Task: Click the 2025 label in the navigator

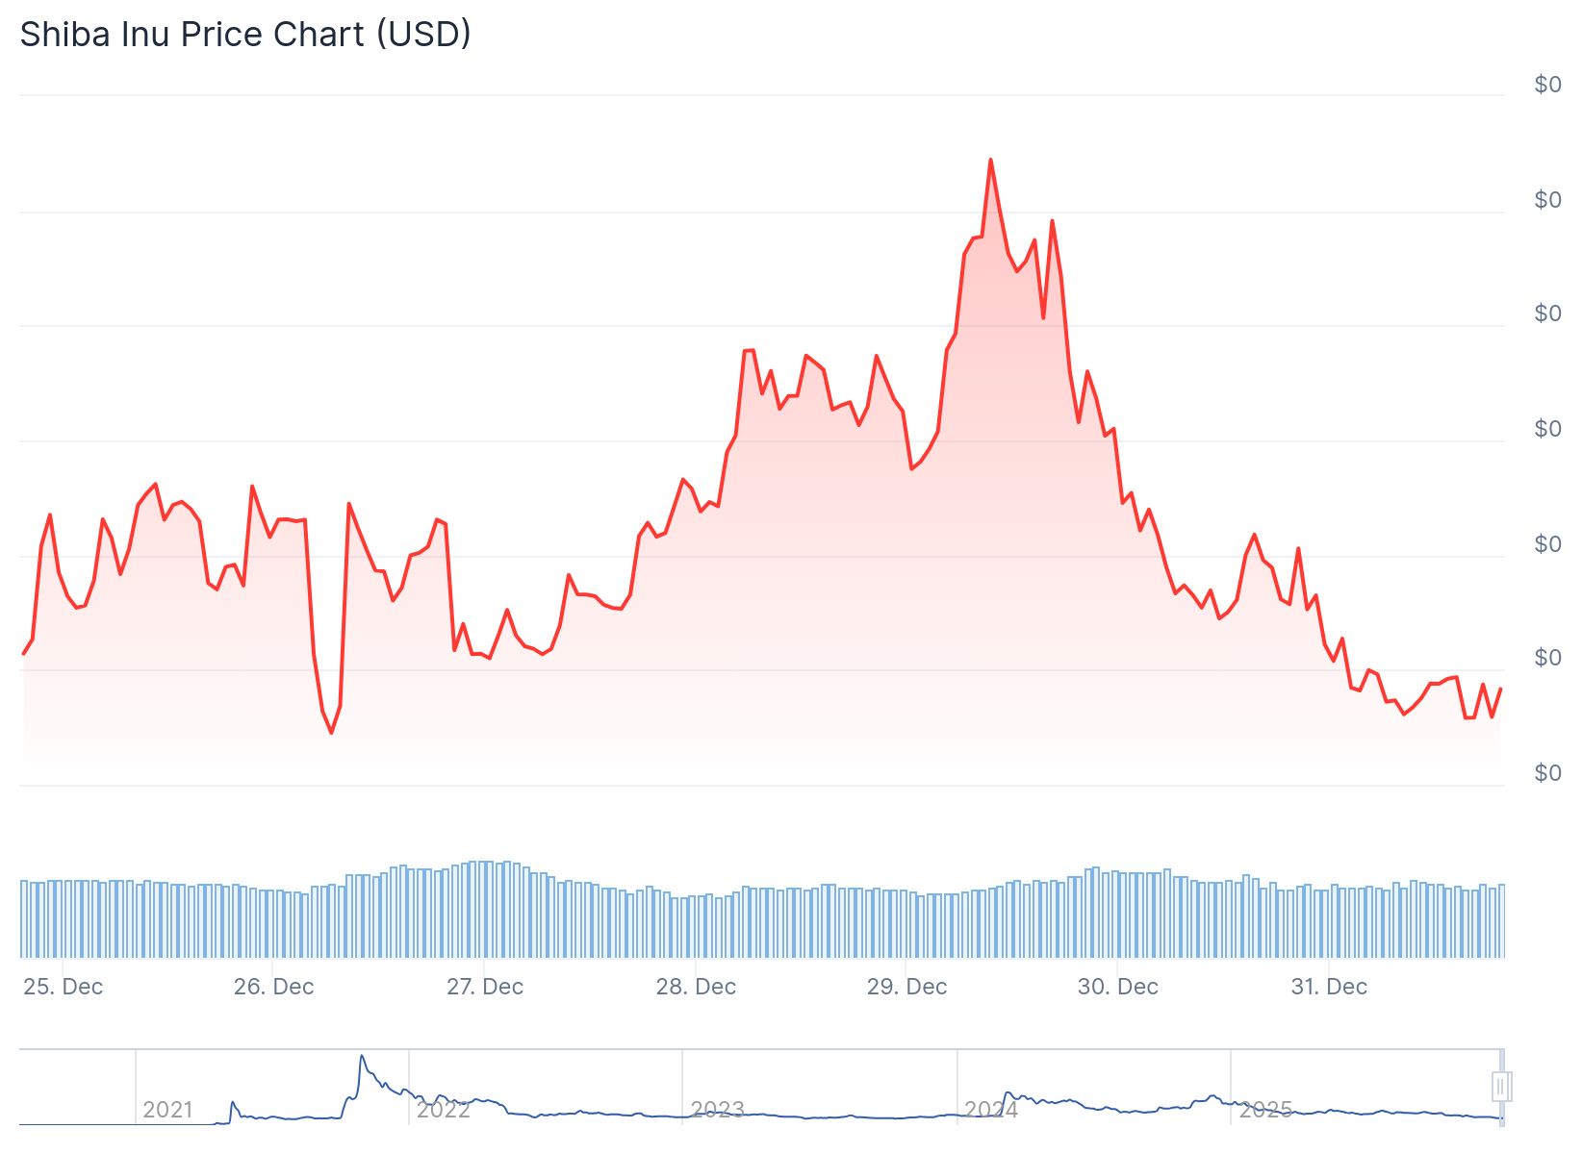Action: [1265, 1110]
